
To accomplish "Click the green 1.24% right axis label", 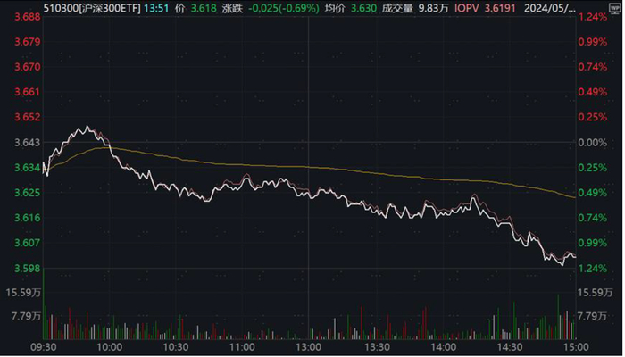I will click(x=593, y=269).
